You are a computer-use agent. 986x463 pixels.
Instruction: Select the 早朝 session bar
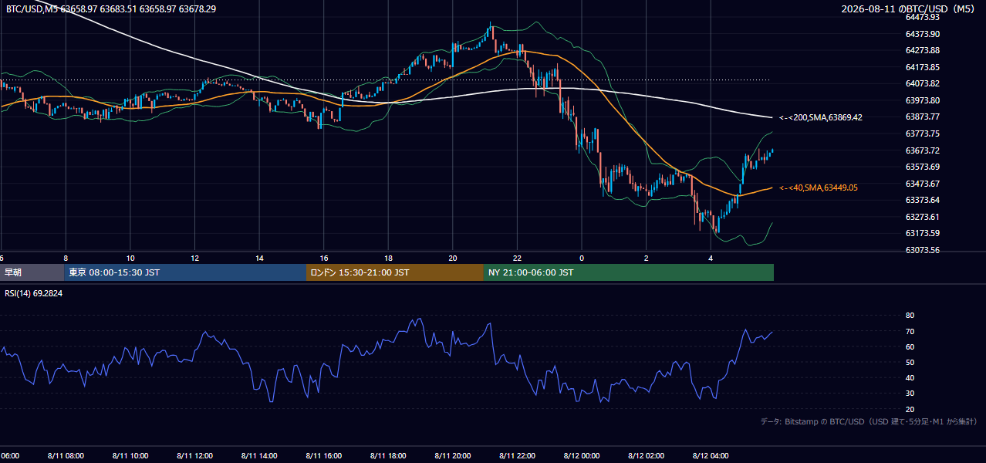coord(32,272)
